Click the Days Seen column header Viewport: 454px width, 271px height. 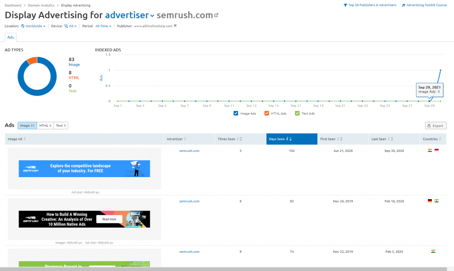click(x=292, y=139)
